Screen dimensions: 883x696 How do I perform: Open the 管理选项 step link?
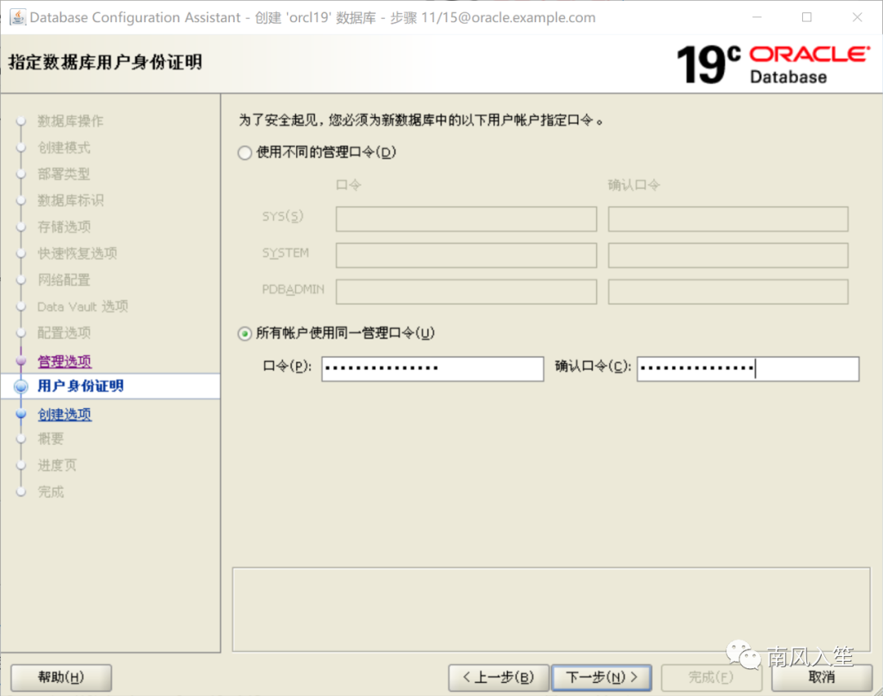click(65, 361)
